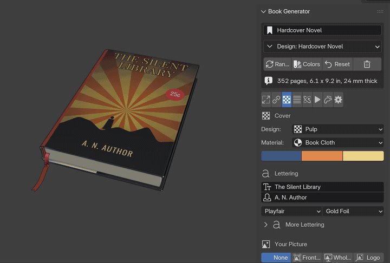This screenshot has height=263, width=390.
Task: Open the size tab with the arrows icon
Action: 266,100
